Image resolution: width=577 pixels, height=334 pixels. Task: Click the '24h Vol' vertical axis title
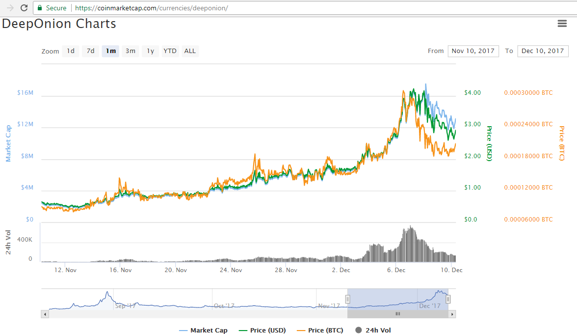[8, 242]
